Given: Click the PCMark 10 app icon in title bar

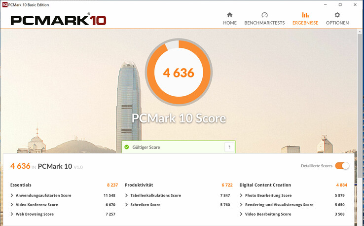Looking at the screenshot, I should pyautogui.click(x=4, y=4).
